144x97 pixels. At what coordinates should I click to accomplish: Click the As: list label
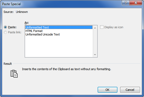click(x=27, y=23)
